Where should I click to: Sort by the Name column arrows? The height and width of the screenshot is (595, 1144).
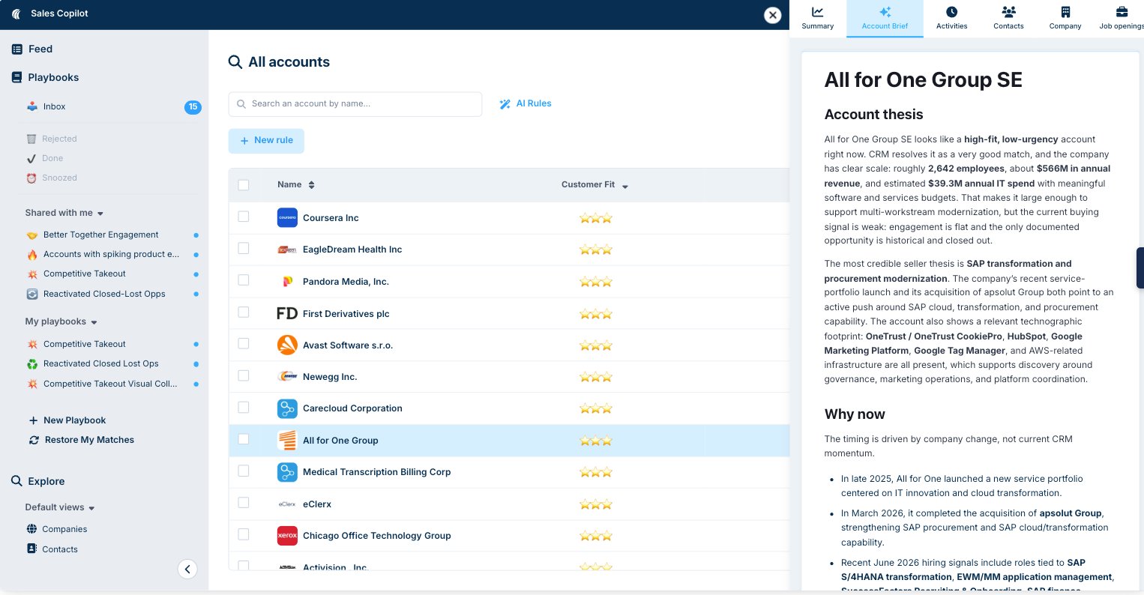click(312, 185)
